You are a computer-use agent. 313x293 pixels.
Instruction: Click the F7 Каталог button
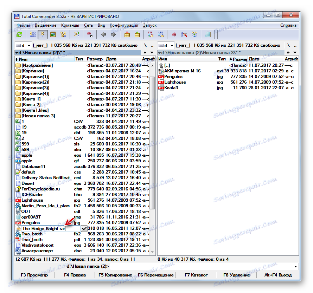point(196,275)
